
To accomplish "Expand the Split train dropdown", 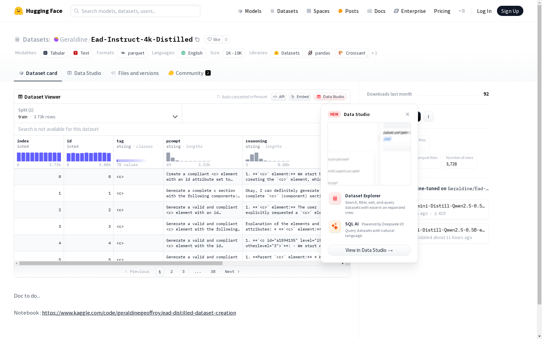I will pyautogui.click(x=98, y=113).
